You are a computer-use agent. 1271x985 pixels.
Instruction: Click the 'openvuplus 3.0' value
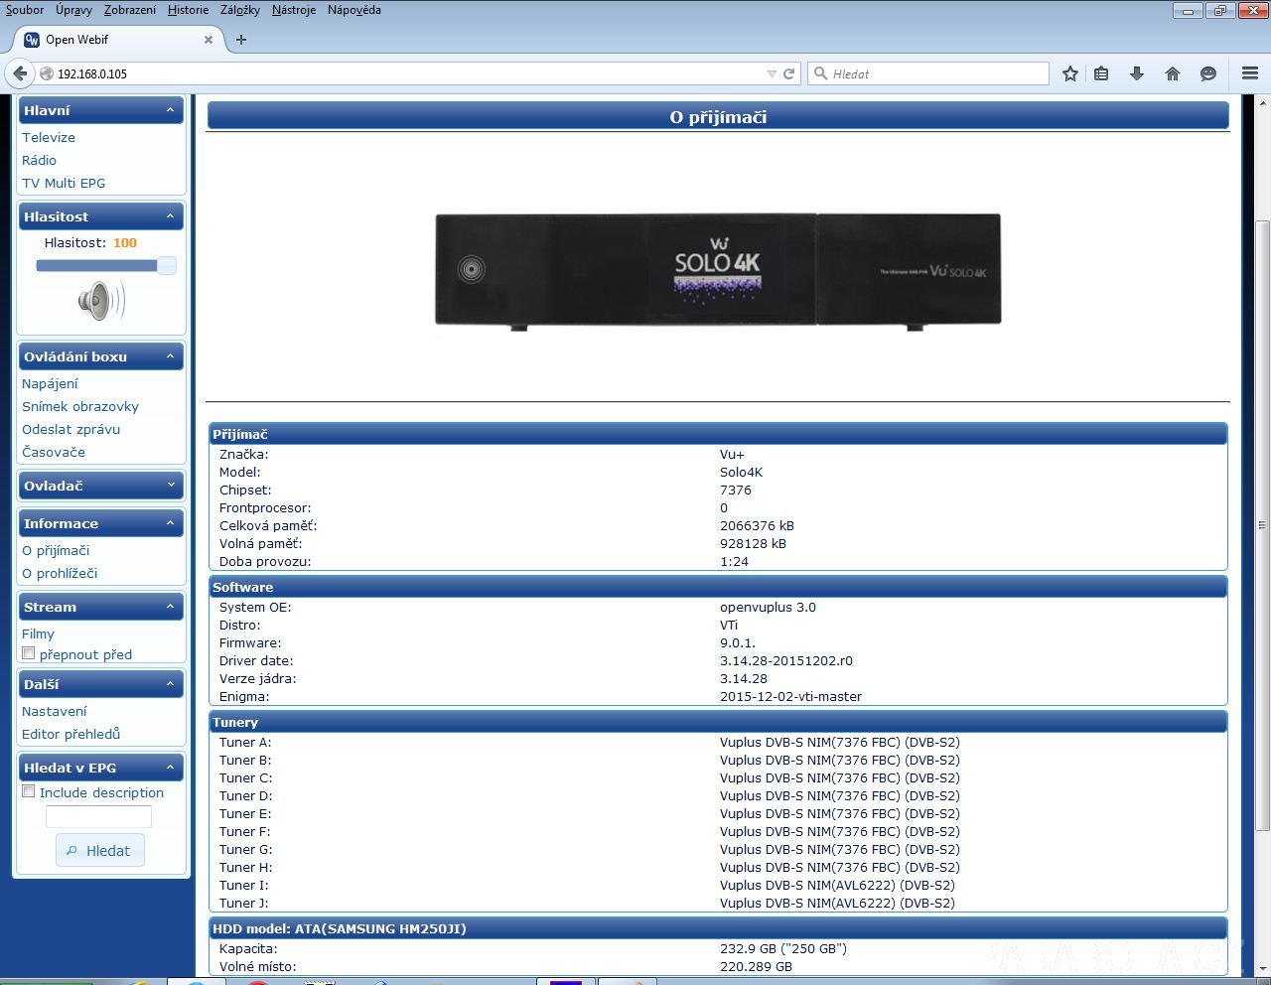(x=768, y=607)
